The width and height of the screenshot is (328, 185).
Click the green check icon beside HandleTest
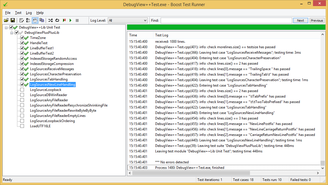[x=26, y=43]
